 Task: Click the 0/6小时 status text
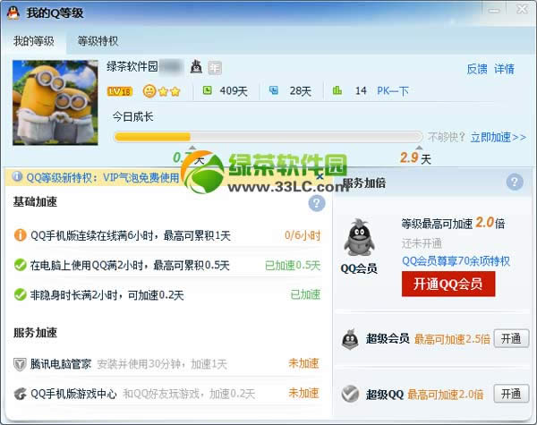(x=303, y=235)
